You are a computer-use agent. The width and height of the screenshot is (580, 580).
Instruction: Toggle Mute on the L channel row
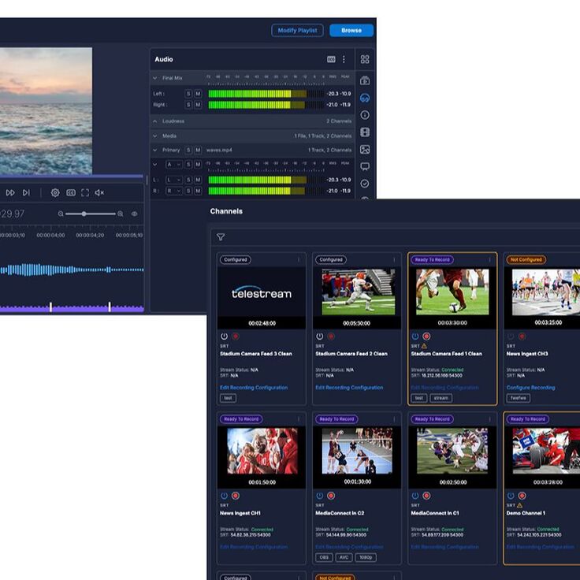pyautogui.click(x=198, y=180)
